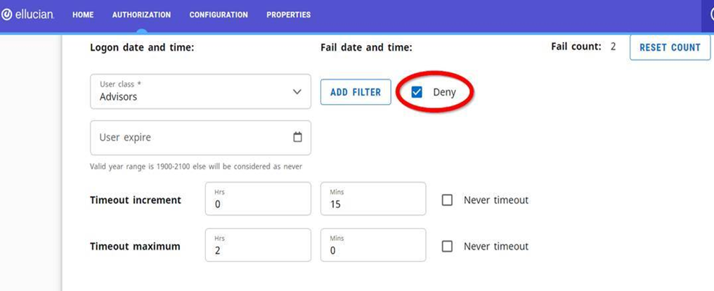Click the ADD FILTER button

point(356,92)
